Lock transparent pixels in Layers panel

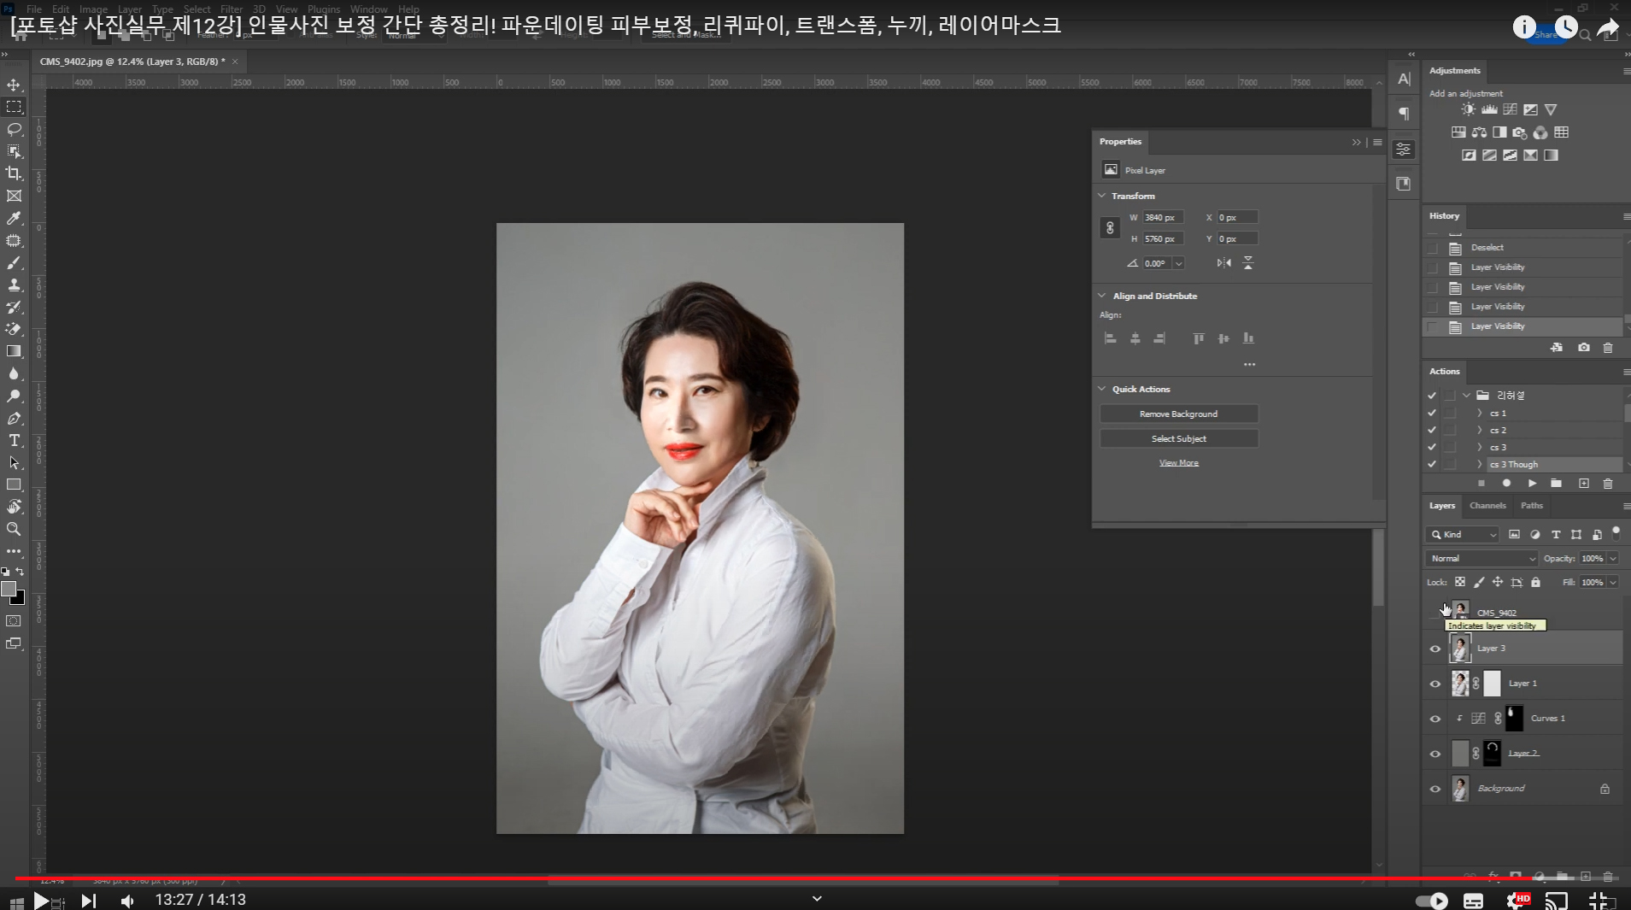point(1460,582)
